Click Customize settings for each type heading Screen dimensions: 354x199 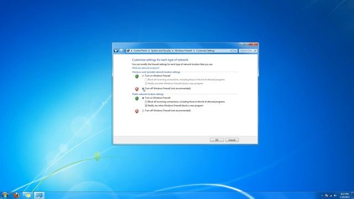click(160, 60)
